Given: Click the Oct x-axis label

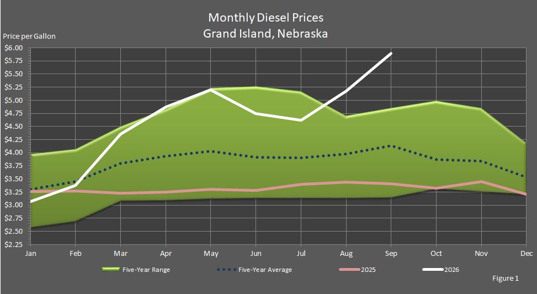Looking at the screenshot, I should pos(437,254).
